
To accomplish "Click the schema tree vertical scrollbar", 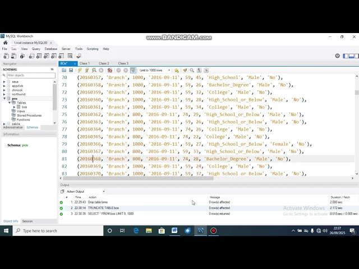I will (54, 97).
